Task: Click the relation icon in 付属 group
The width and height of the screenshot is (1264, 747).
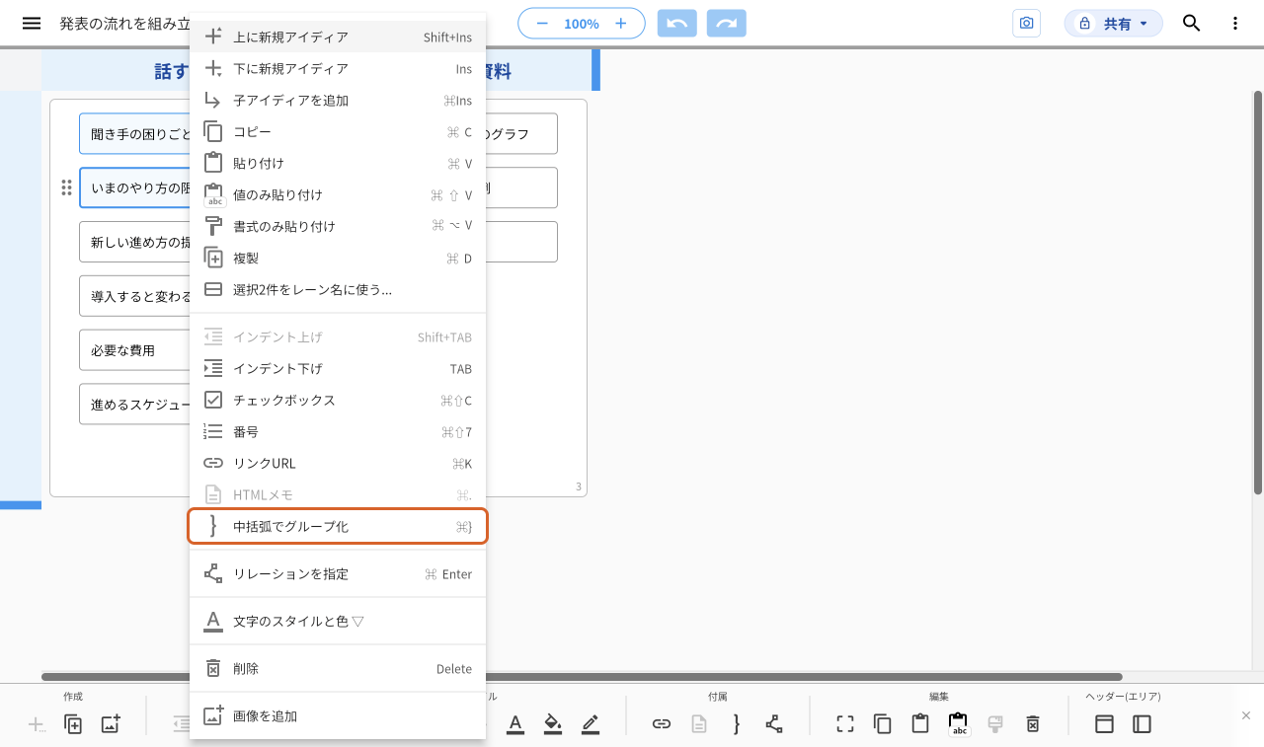Action: pos(774,724)
